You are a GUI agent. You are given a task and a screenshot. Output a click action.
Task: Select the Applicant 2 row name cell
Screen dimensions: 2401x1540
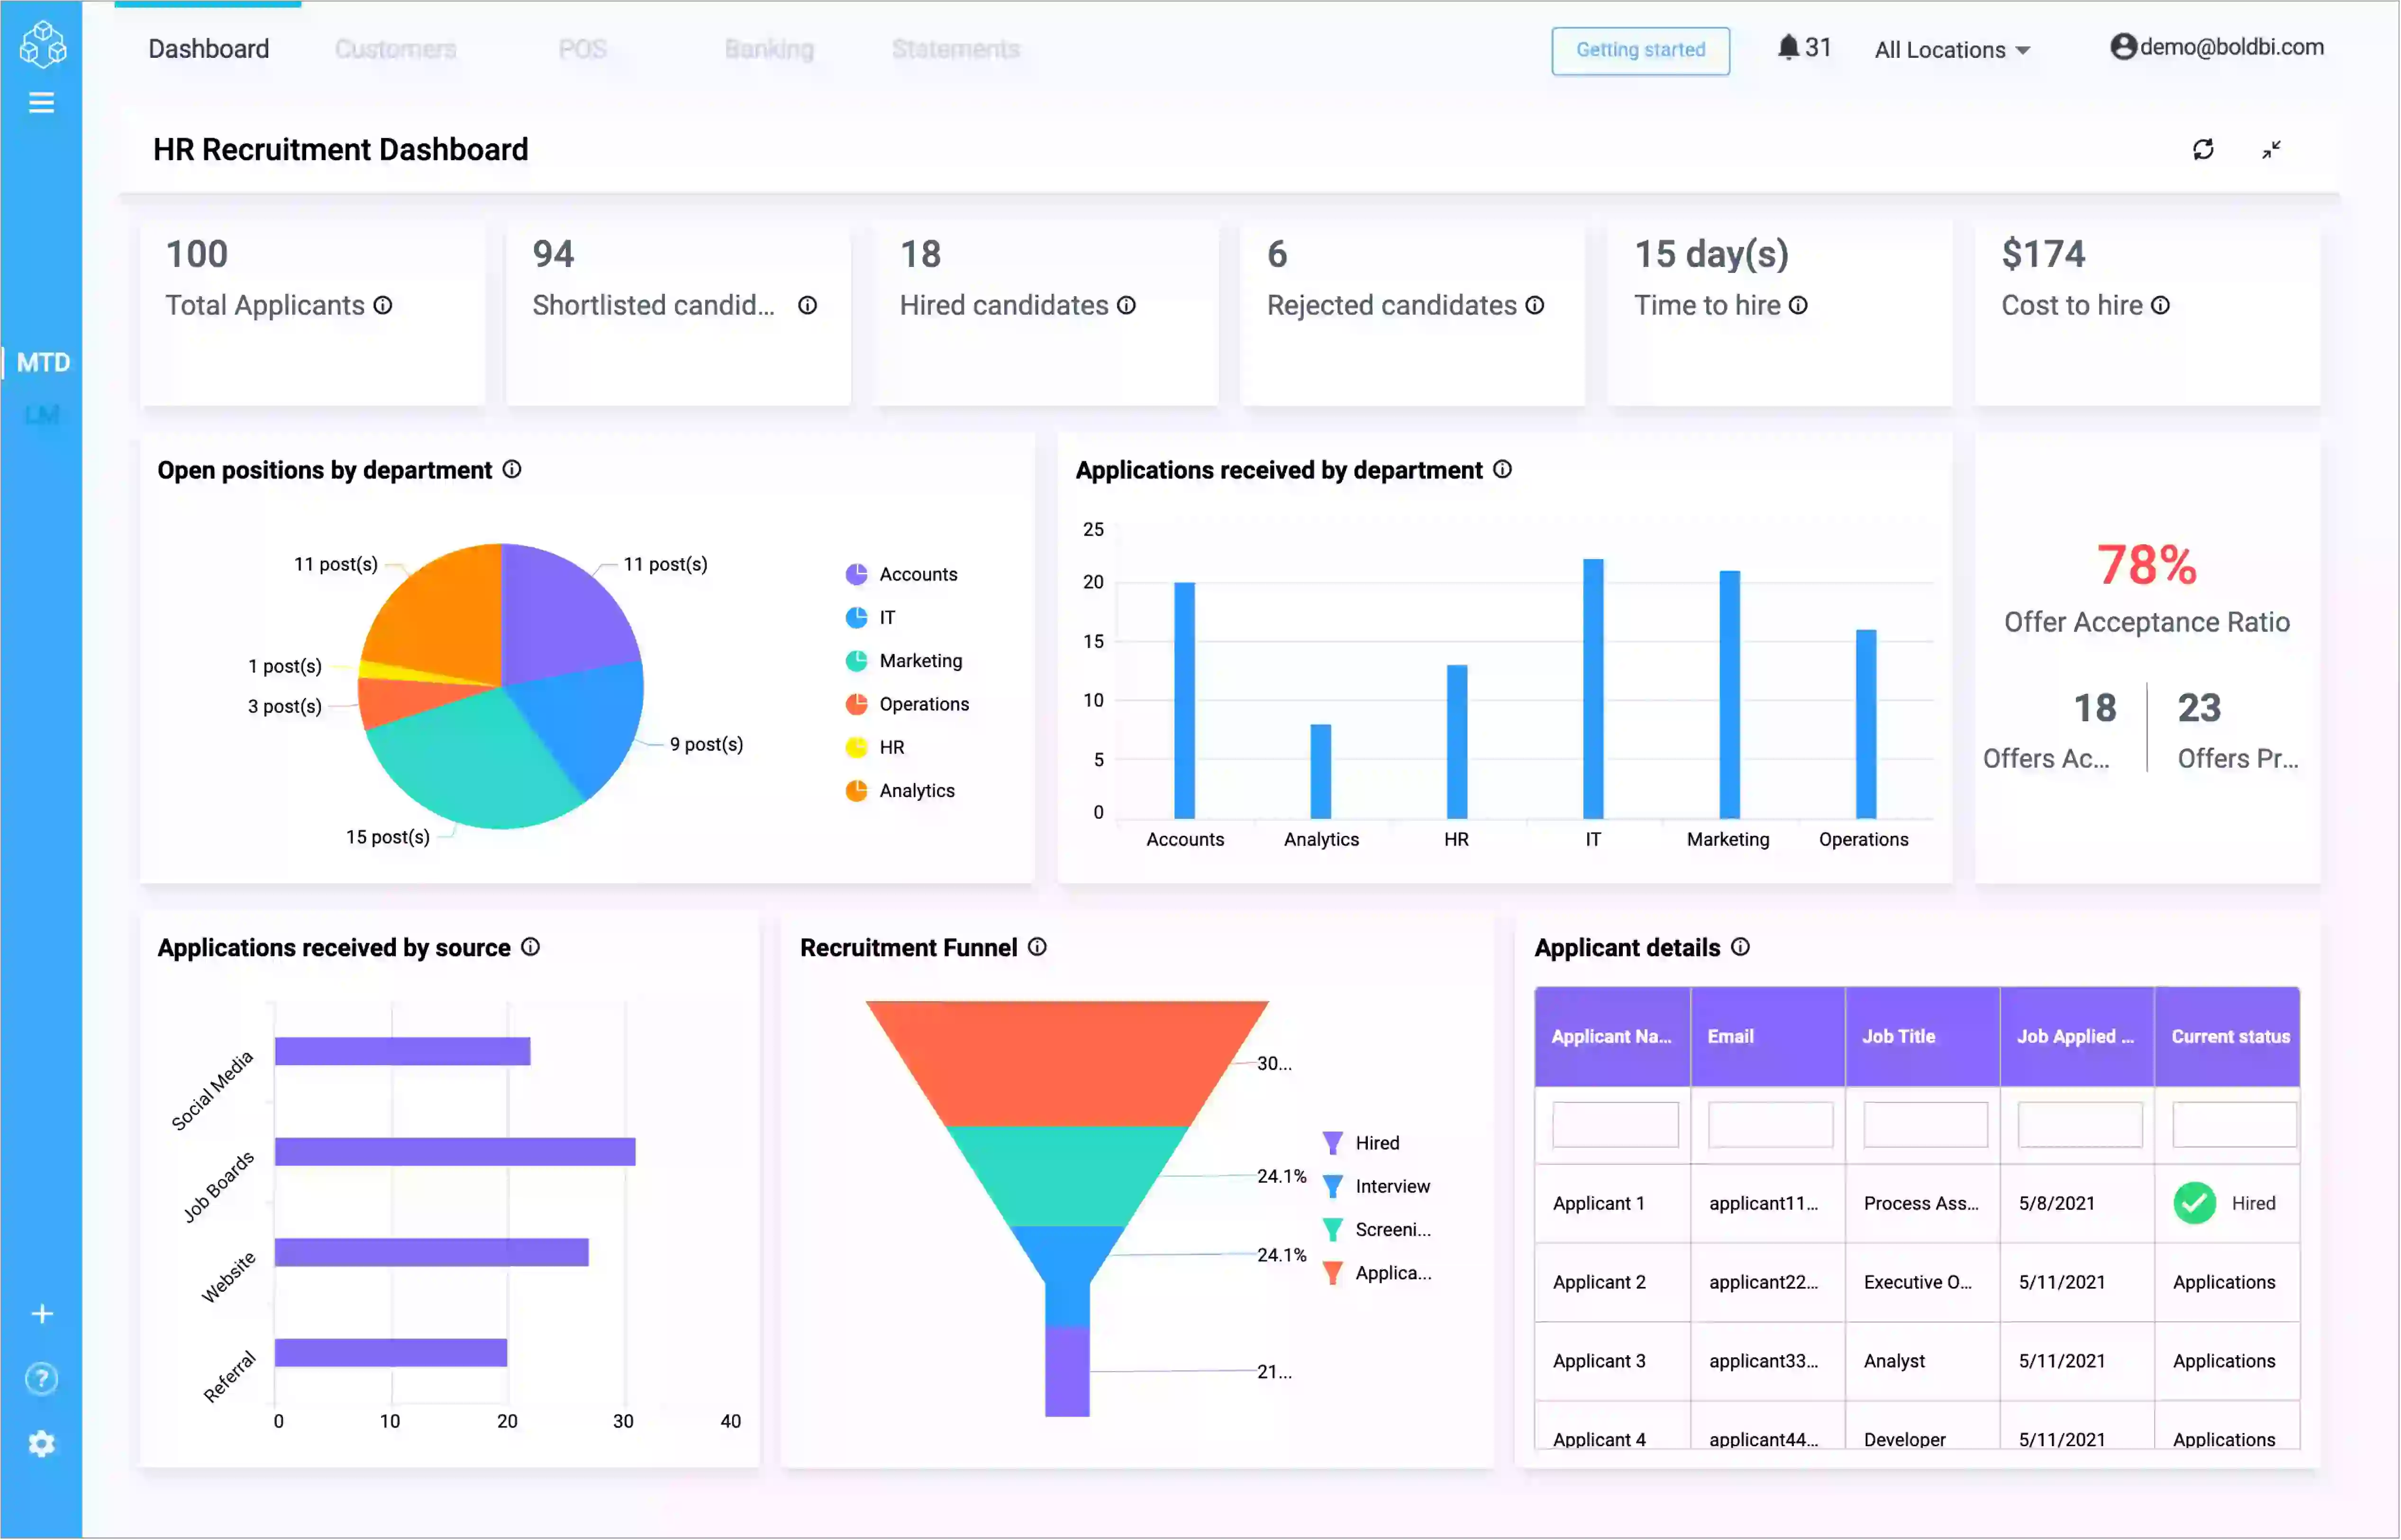coord(1613,1283)
